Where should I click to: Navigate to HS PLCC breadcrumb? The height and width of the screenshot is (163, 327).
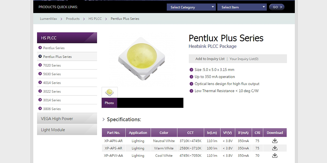pyautogui.click(x=95, y=19)
